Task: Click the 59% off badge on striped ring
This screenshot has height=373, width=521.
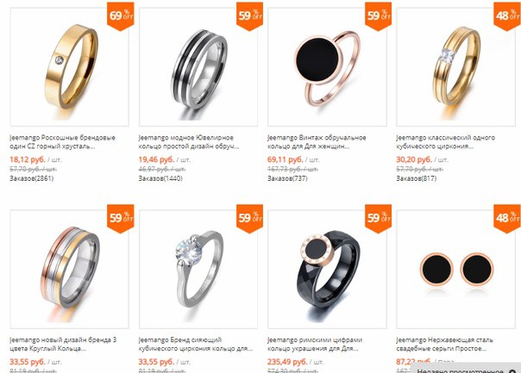Action: [249, 16]
